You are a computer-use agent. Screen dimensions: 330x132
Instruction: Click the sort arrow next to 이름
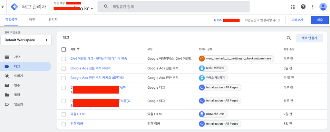click(79, 49)
